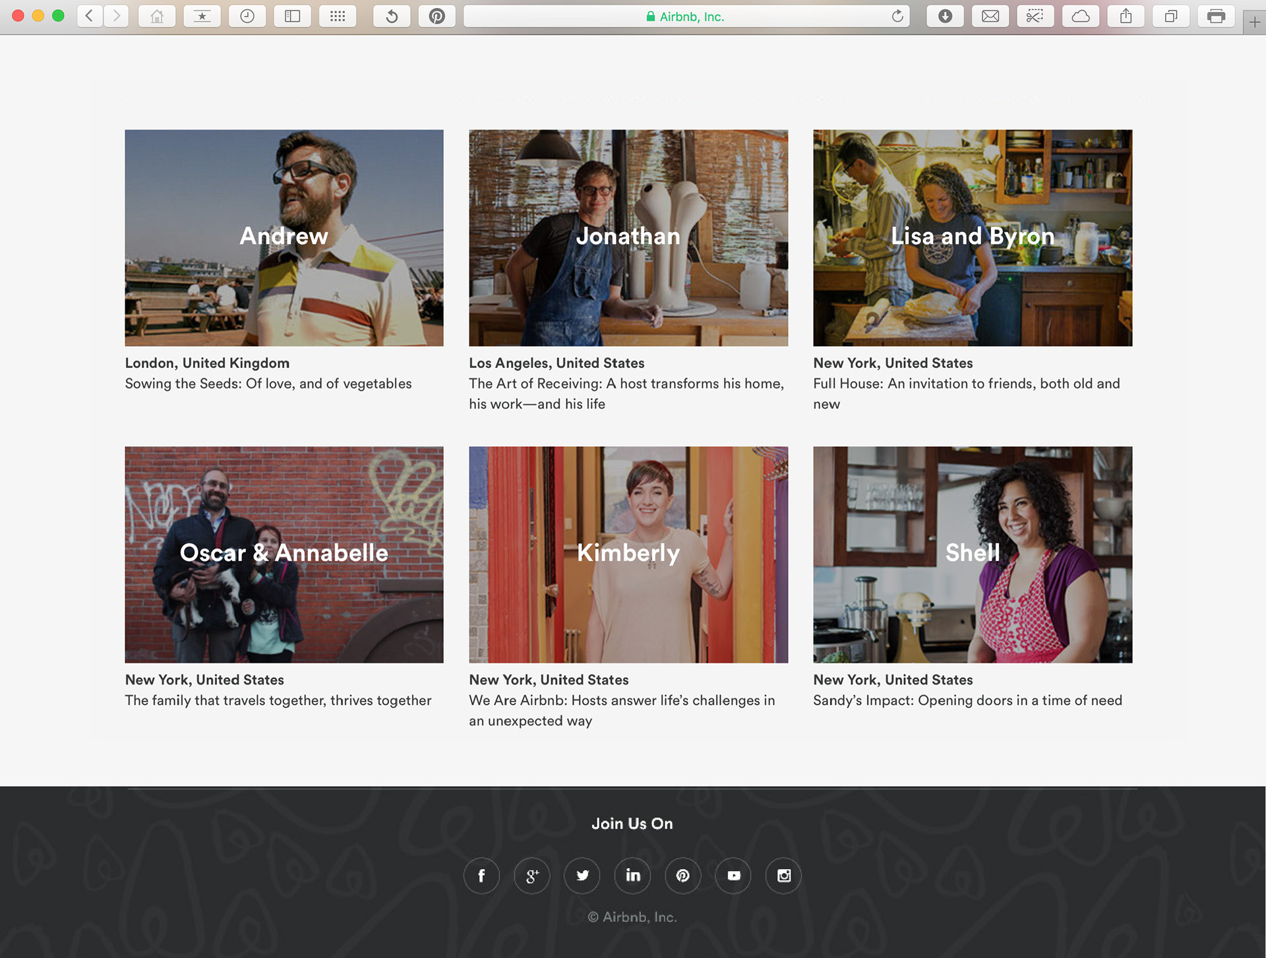Viewport: 1266px width, 958px height.
Task: Open the Home page toolbar icon
Action: point(157,16)
